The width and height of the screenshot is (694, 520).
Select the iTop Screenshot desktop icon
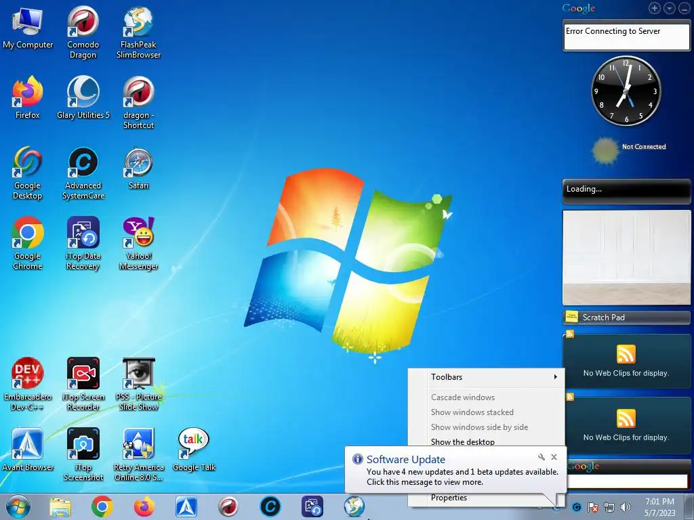tap(83, 454)
